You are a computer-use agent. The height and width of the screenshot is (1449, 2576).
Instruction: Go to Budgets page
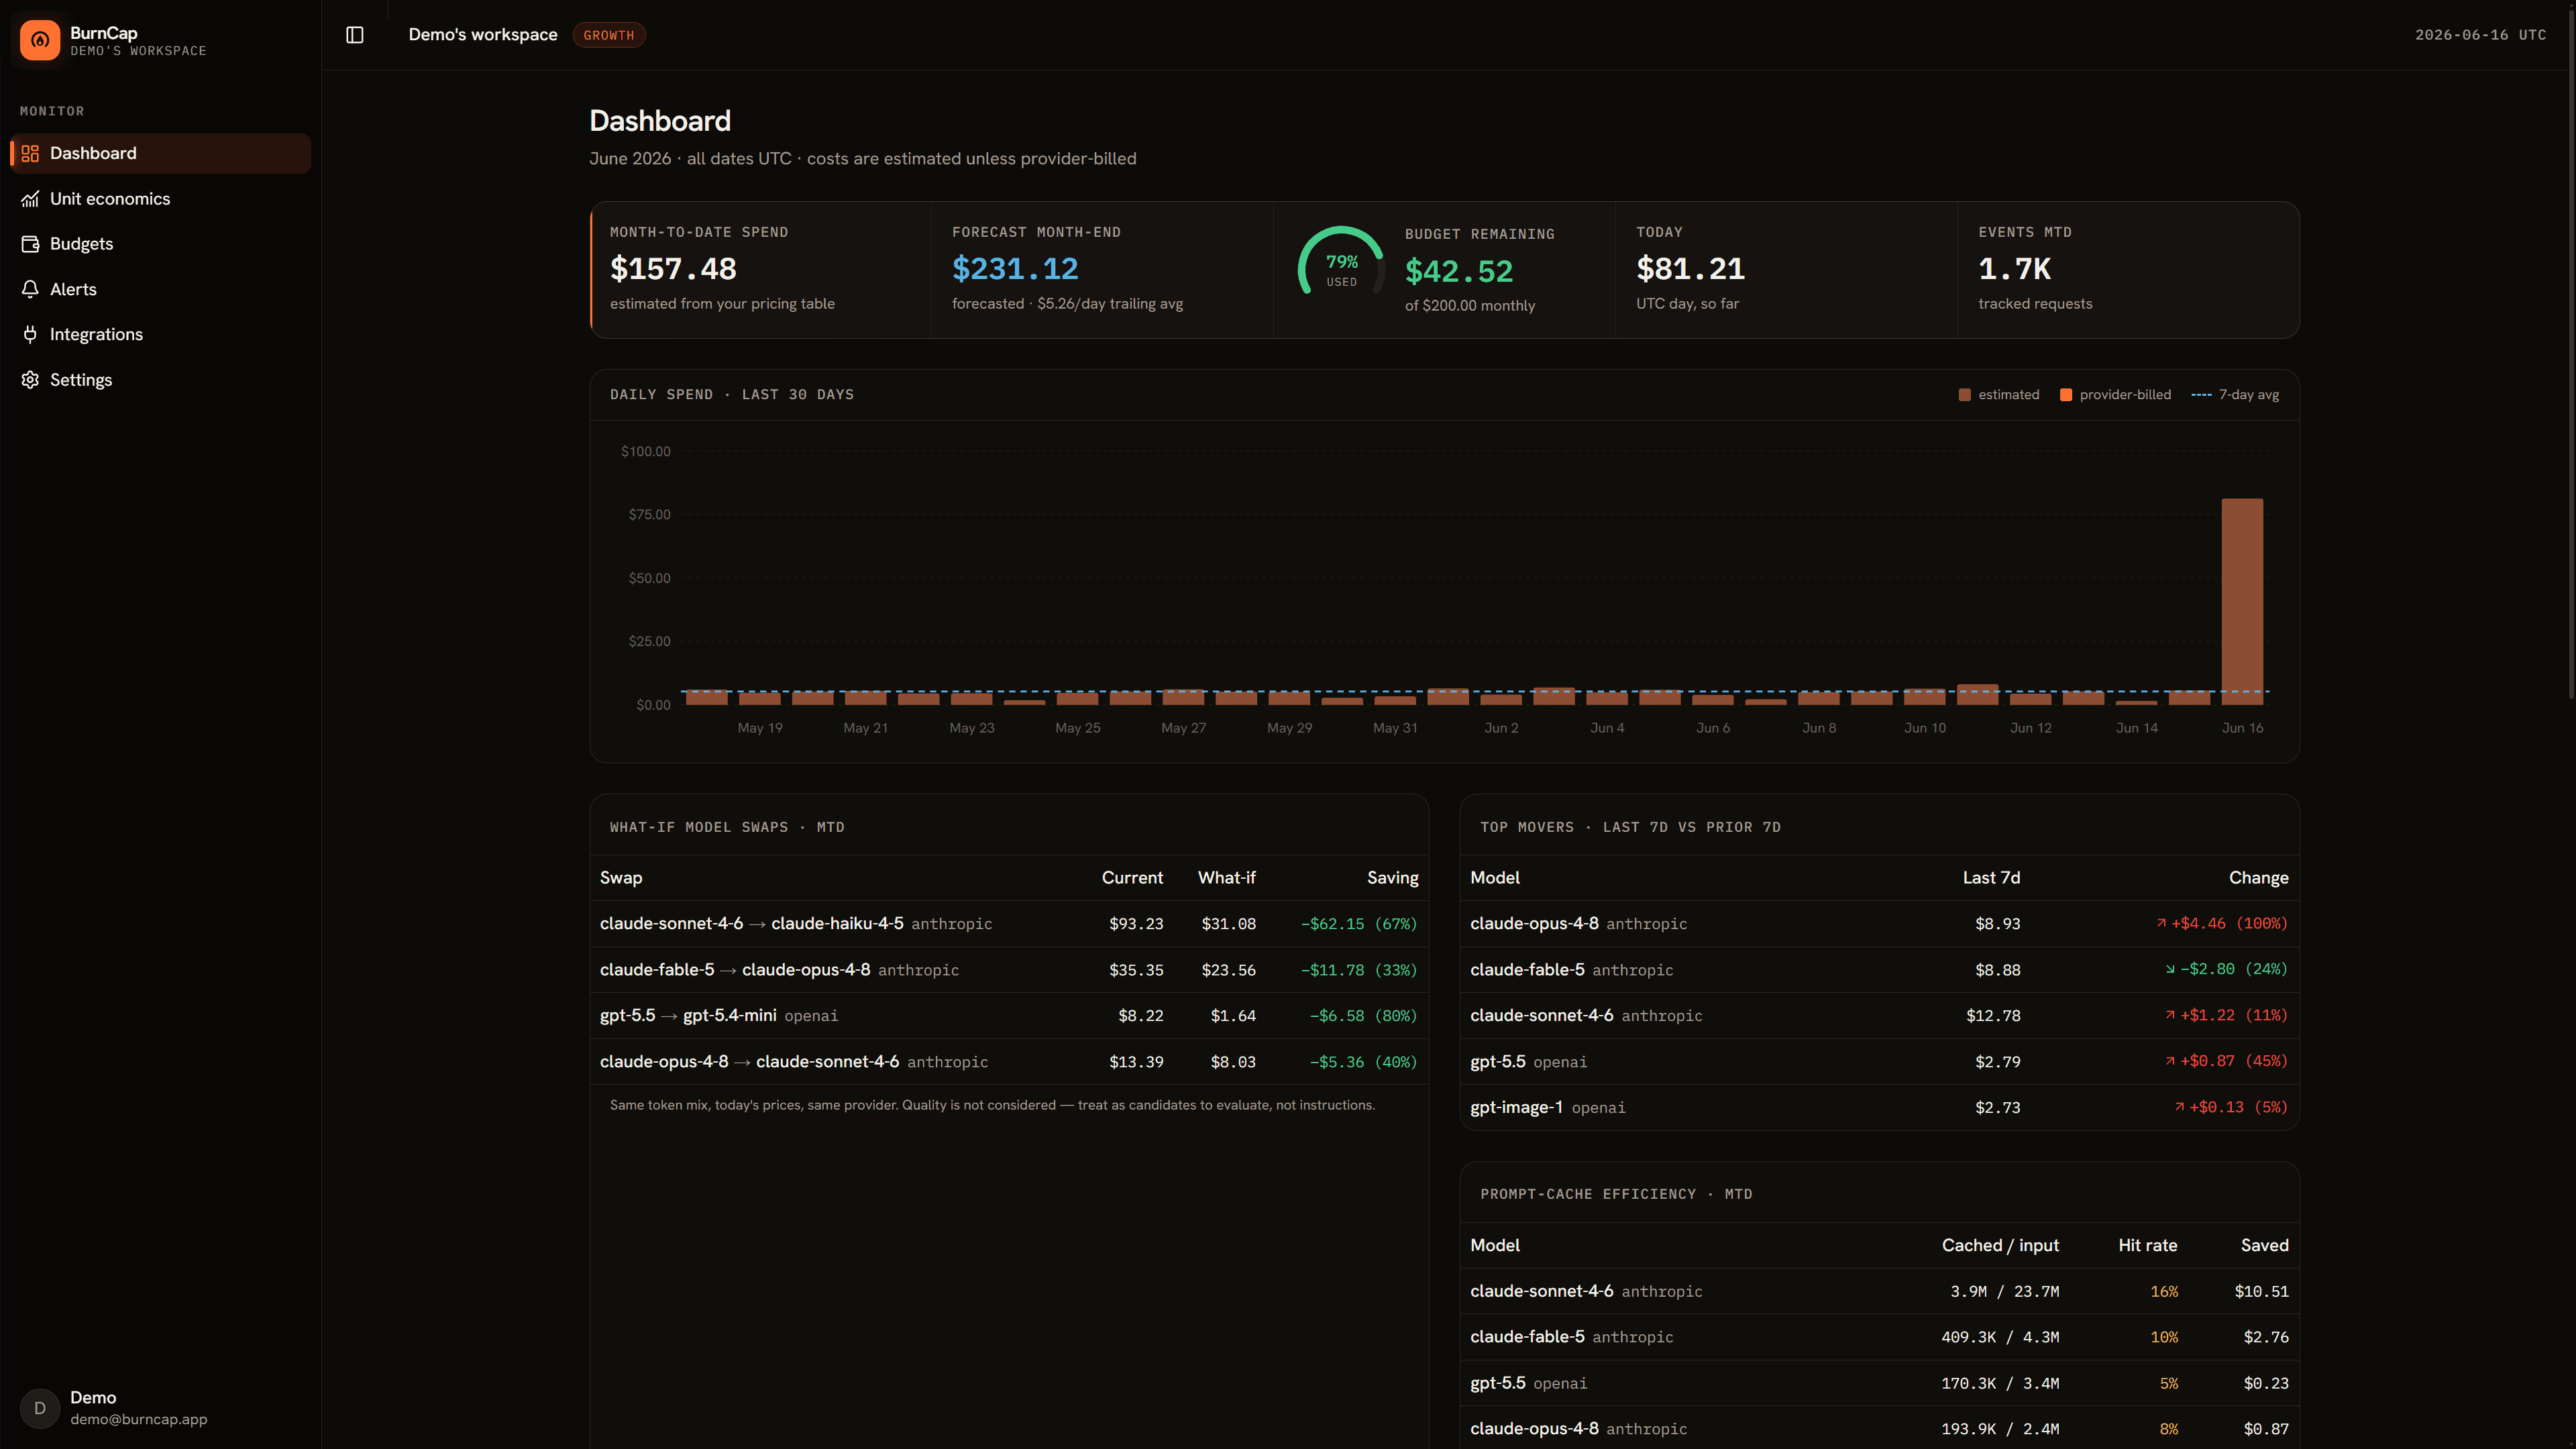(160, 244)
